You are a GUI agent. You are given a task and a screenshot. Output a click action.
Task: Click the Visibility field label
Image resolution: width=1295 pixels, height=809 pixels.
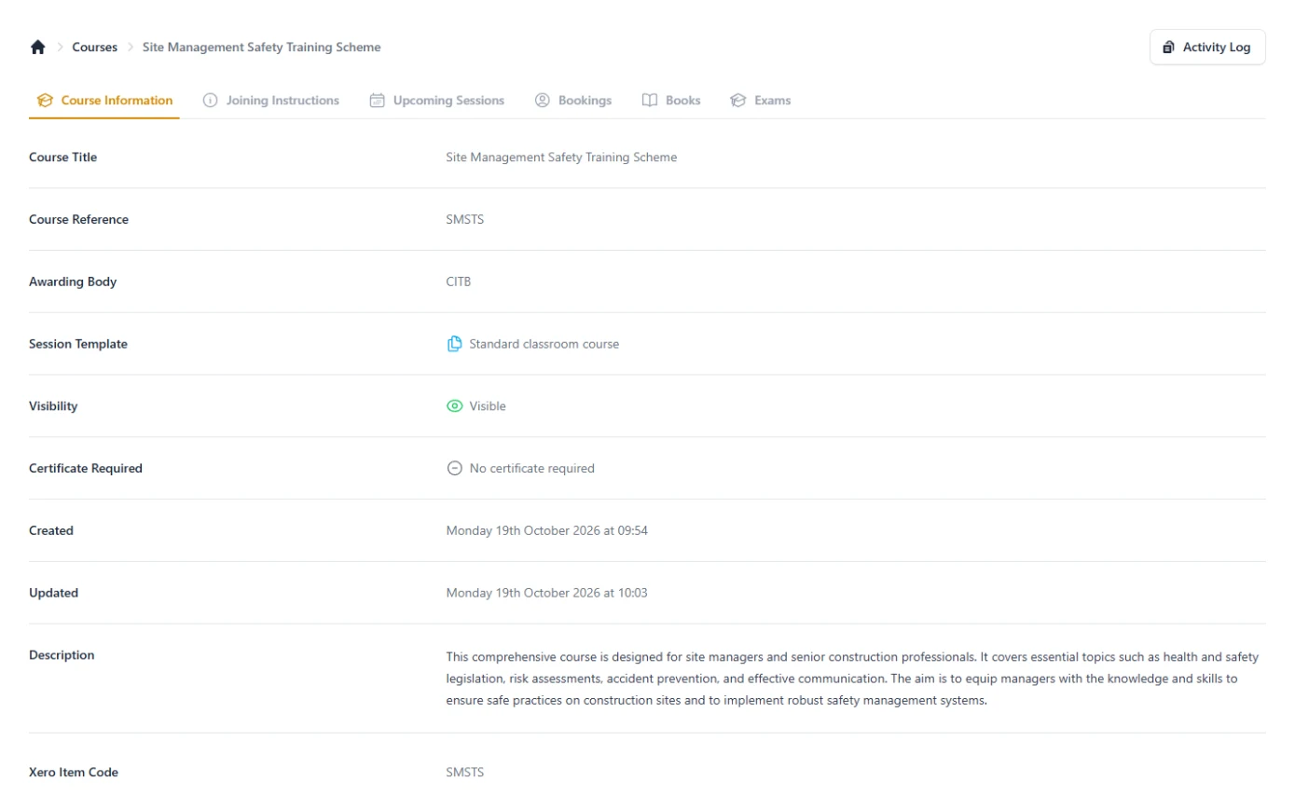point(53,406)
